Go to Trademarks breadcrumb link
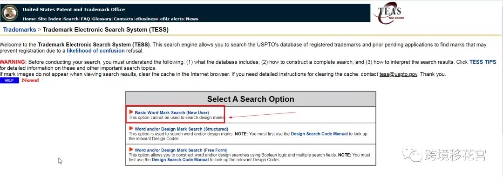Viewport: 503px width, 177px height. click(x=20, y=30)
